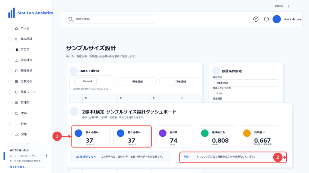Open the 分散分析 menu label
Image resolution: width=309 pixels, height=173 pixels.
coord(27,81)
